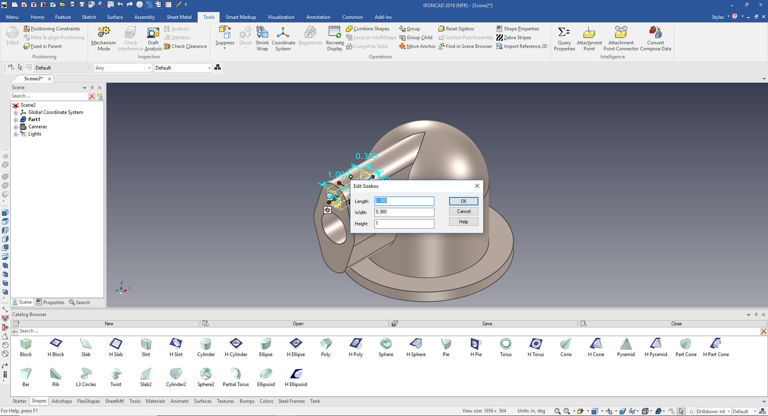
Task: Activate the TriBall tool
Action: point(12,36)
